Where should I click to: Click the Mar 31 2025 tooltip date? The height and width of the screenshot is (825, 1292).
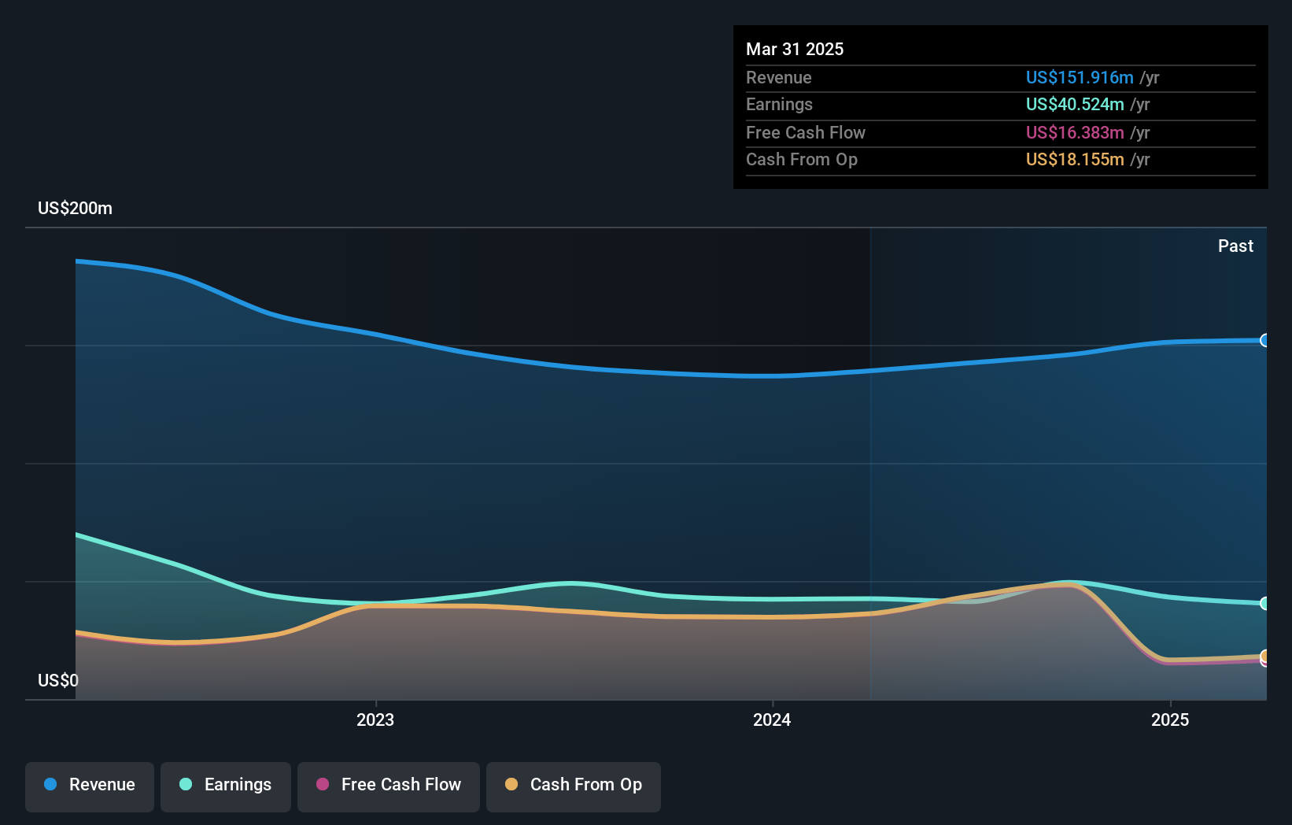[x=795, y=49]
